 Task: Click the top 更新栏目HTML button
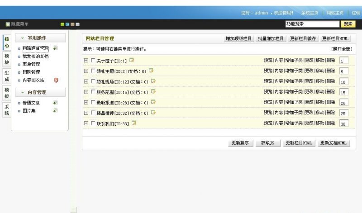(x=335, y=38)
